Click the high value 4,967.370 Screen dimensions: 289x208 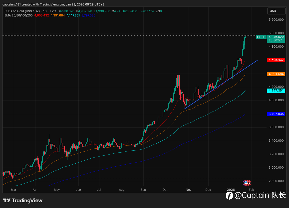[x=85, y=11]
